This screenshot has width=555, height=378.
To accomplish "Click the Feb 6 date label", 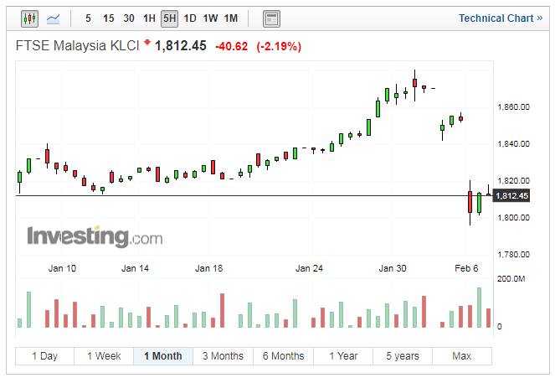I will (x=466, y=268).
